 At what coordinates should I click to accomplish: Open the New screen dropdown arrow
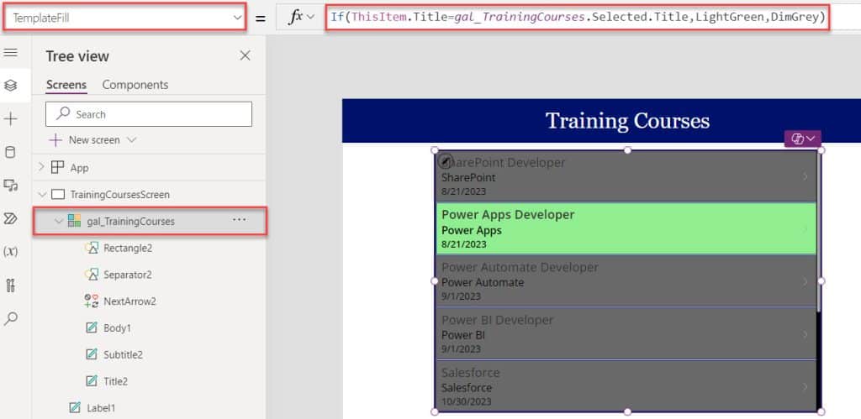point(131,140)
